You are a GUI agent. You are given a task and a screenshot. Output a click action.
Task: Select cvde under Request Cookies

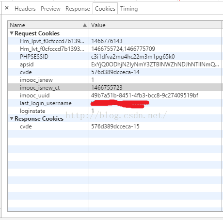click(x=26, y=72)
